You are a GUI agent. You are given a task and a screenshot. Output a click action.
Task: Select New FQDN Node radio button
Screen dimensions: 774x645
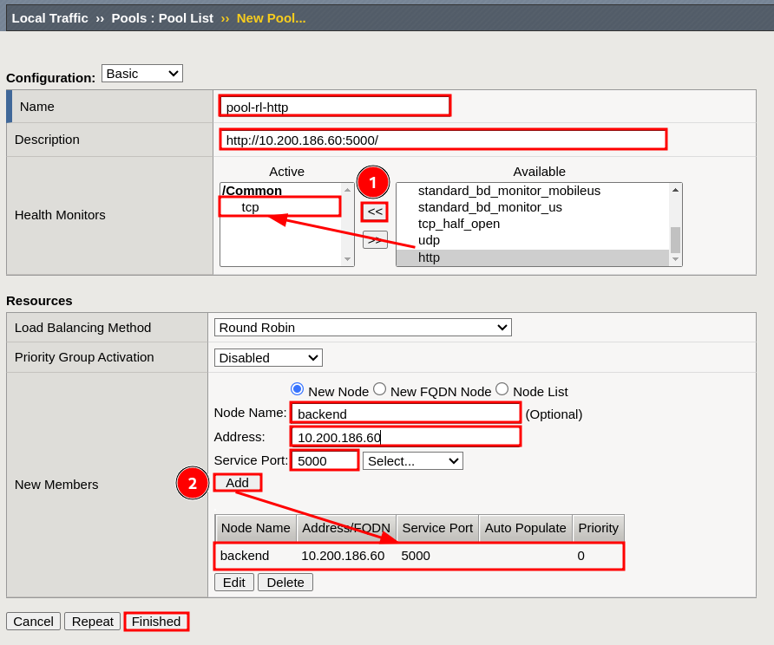pyautogui.click(x=379, y=389)
